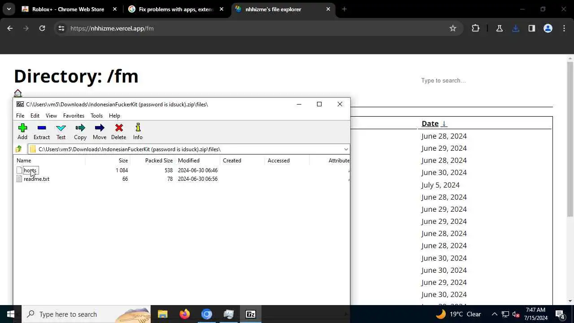Open the View menu in 7-Zip
The height and width of the screenshot is (323, 574).
click(x=51, y=116)
